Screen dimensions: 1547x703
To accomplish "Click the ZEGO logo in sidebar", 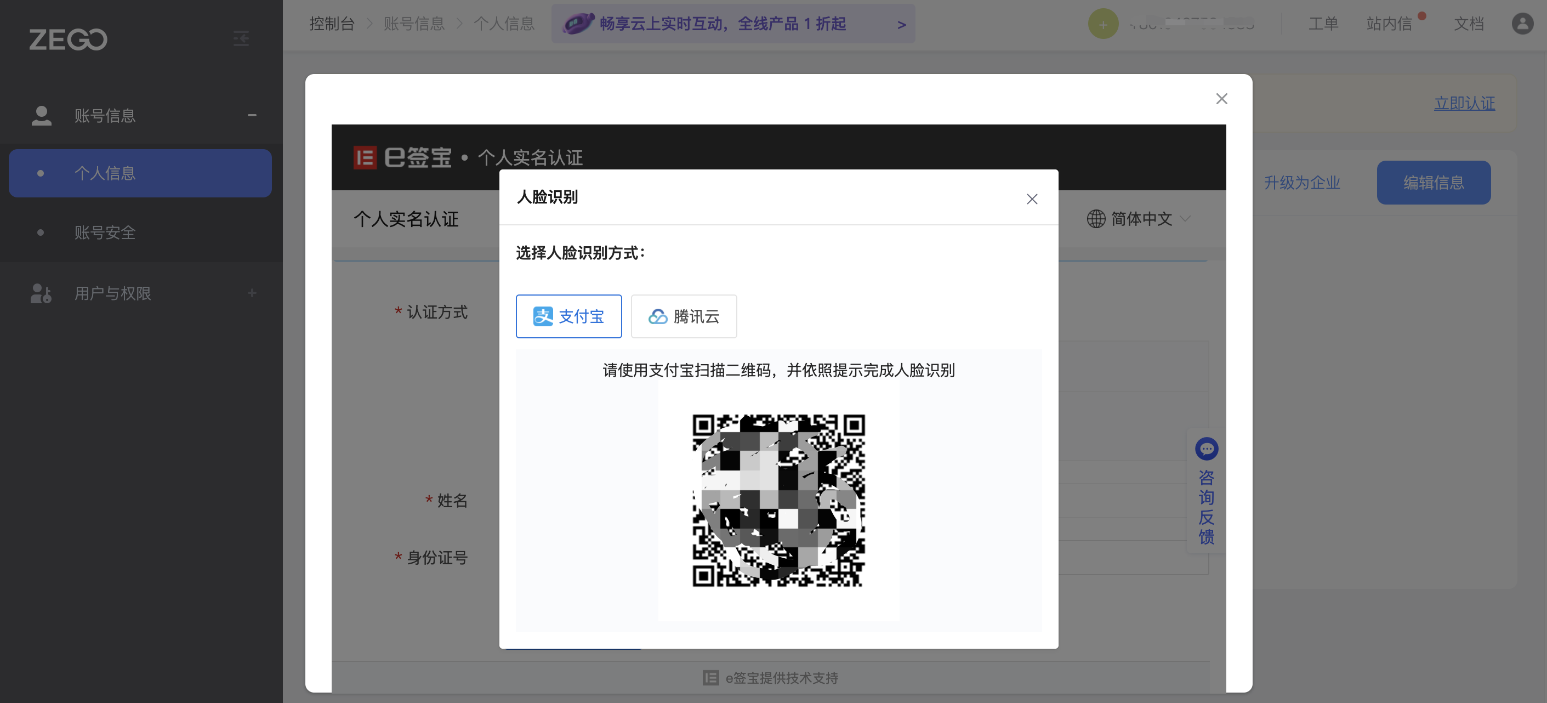I will tap(68, 39).
